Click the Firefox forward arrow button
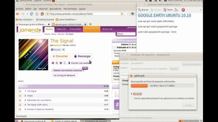 [x=23, y=14]
